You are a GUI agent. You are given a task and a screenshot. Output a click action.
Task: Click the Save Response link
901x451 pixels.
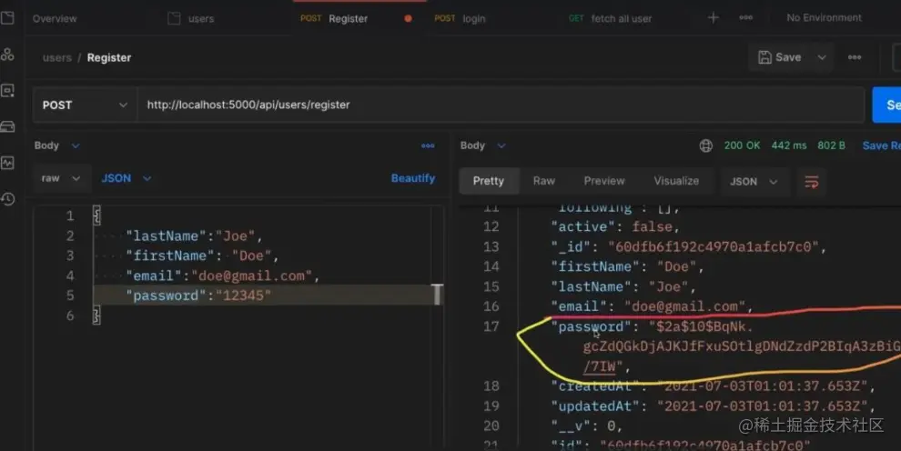tap(882, 145)
